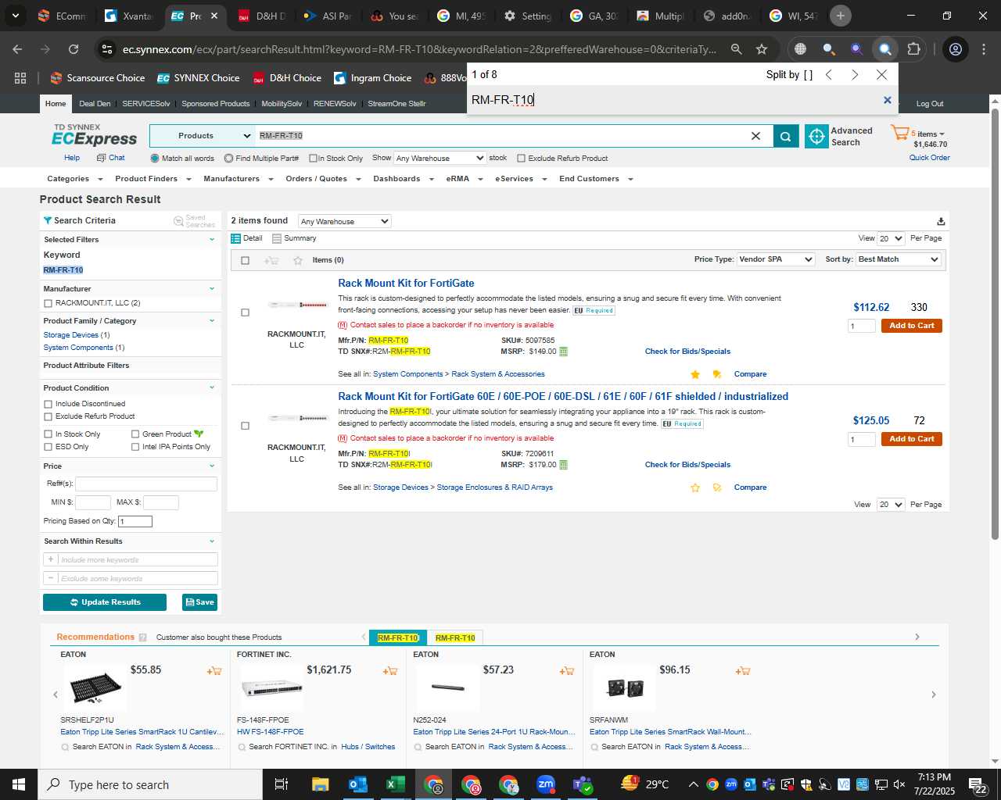Open Excel from the taskbar
The width and height of the screenshot is (1001, 800).
point(395,784)
